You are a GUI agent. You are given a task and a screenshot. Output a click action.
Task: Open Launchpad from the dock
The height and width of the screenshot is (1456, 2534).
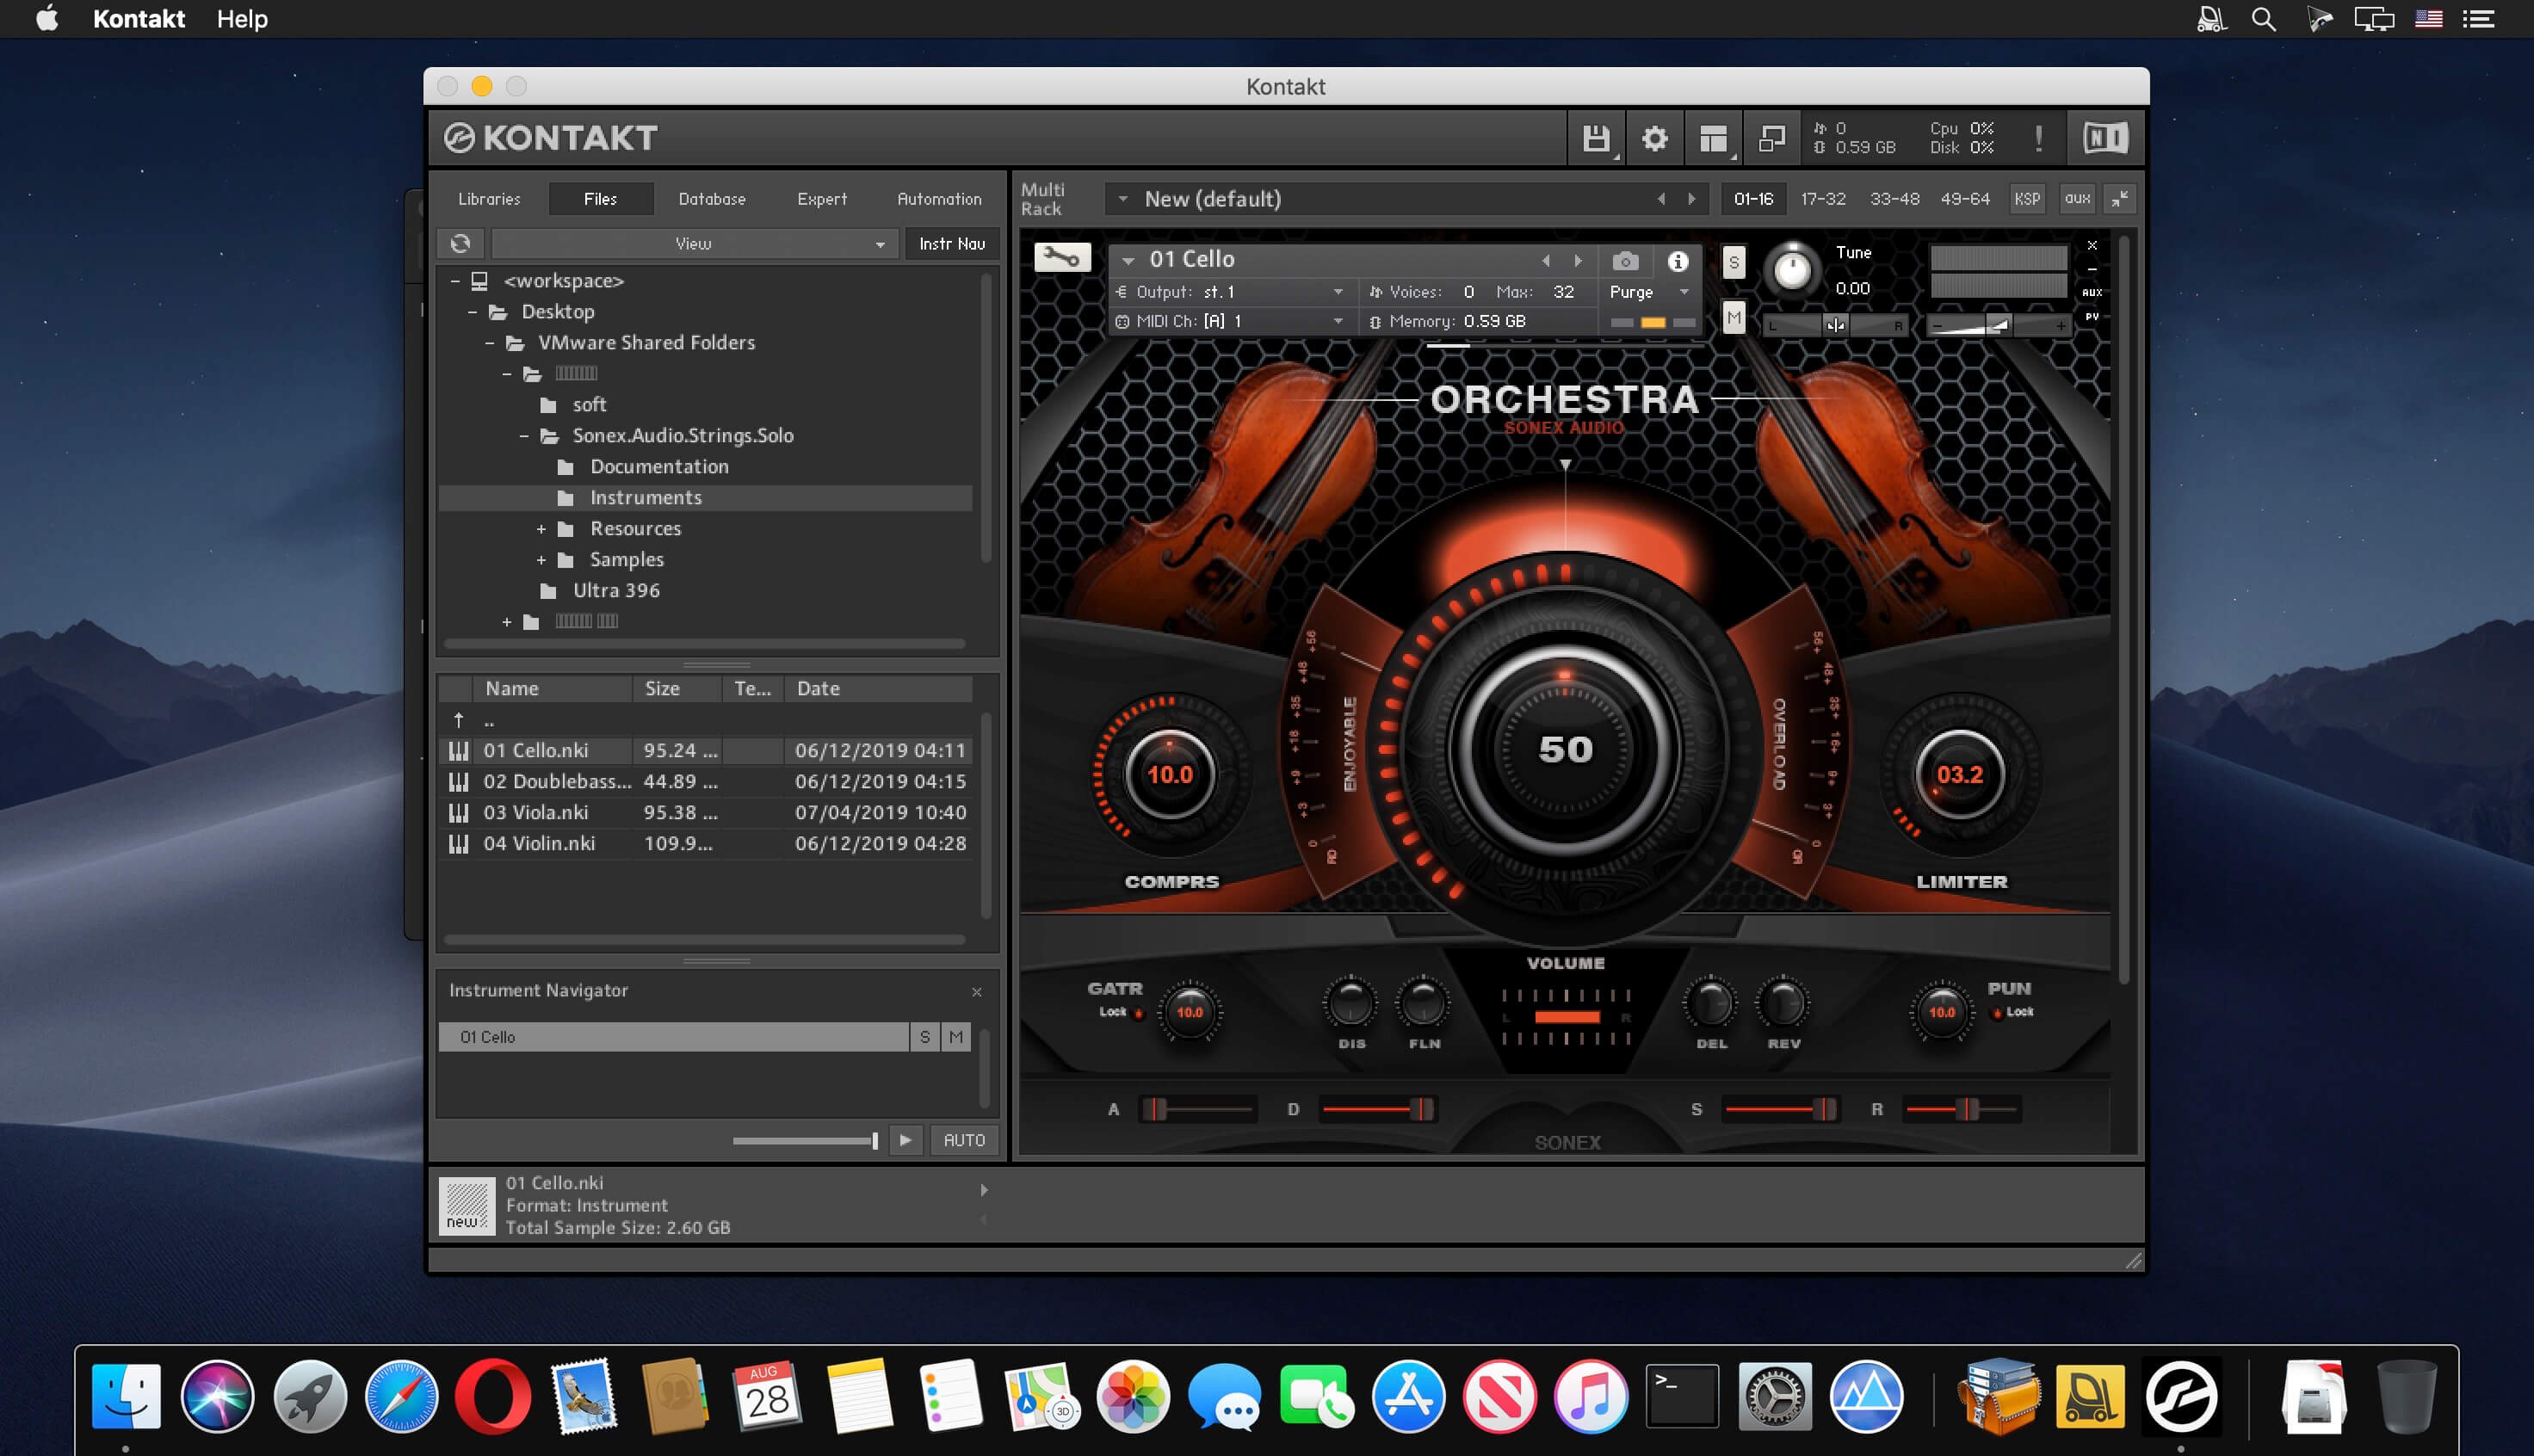coord(310,1396)
